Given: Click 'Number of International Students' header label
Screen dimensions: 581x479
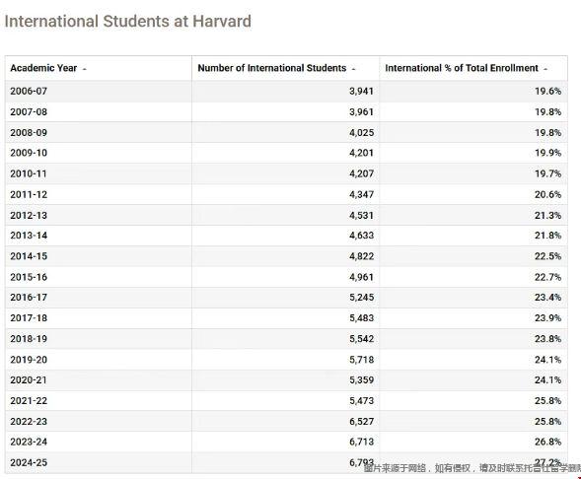Looking at the screenshot, I should click(271, 68).
